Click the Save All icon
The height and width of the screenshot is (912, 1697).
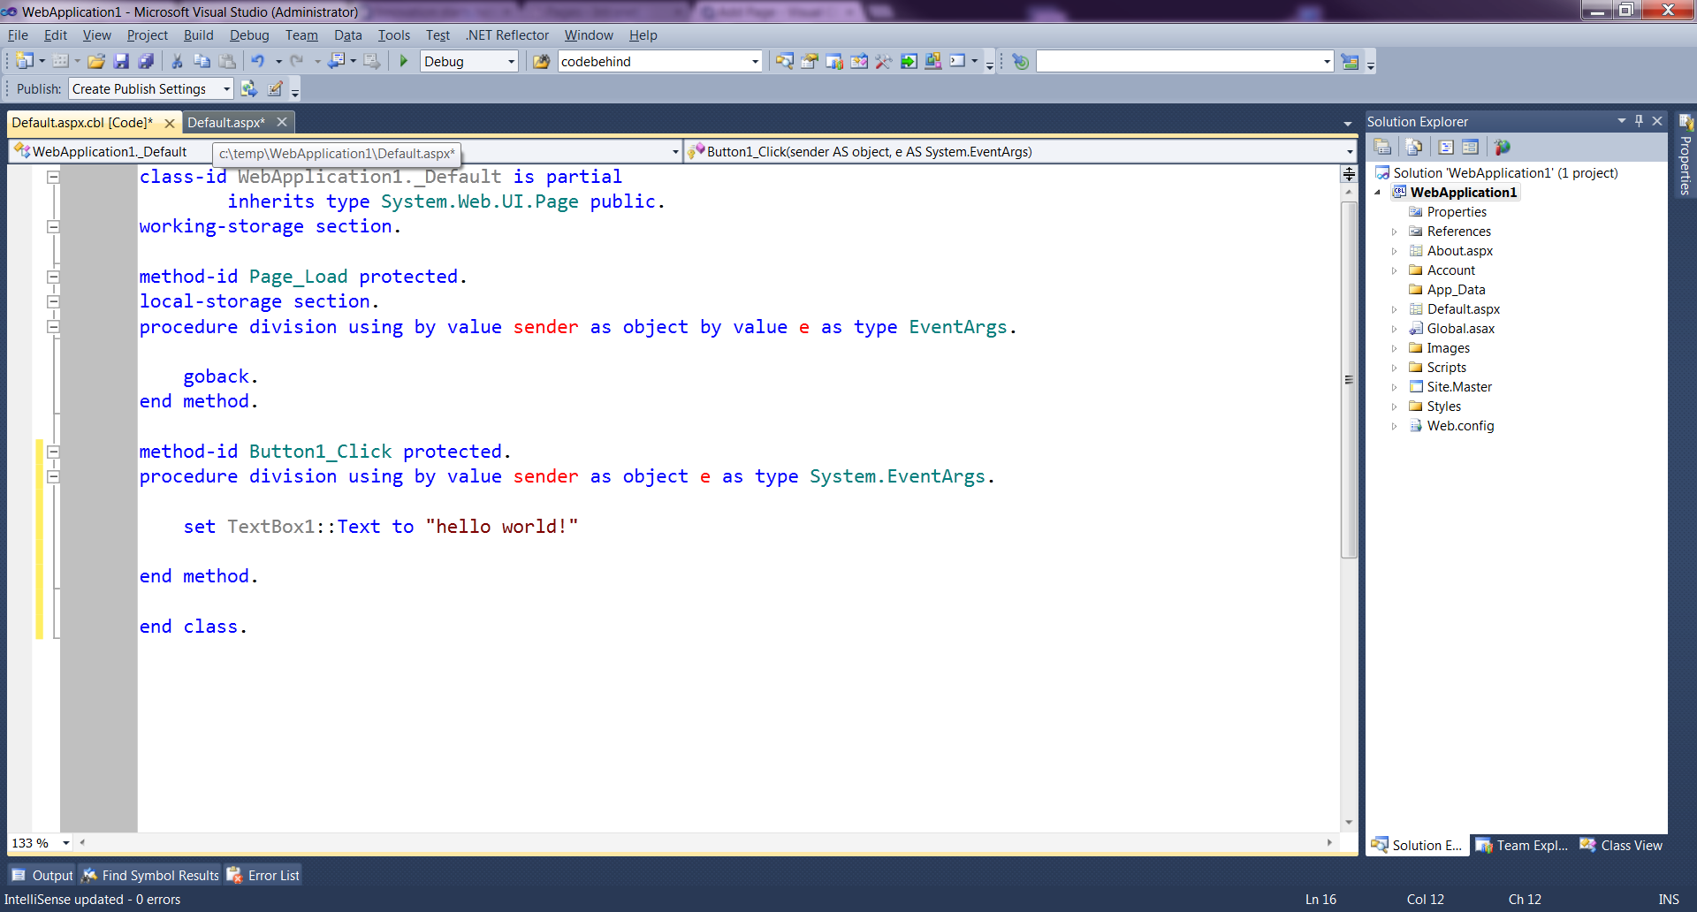coord(146,61)
